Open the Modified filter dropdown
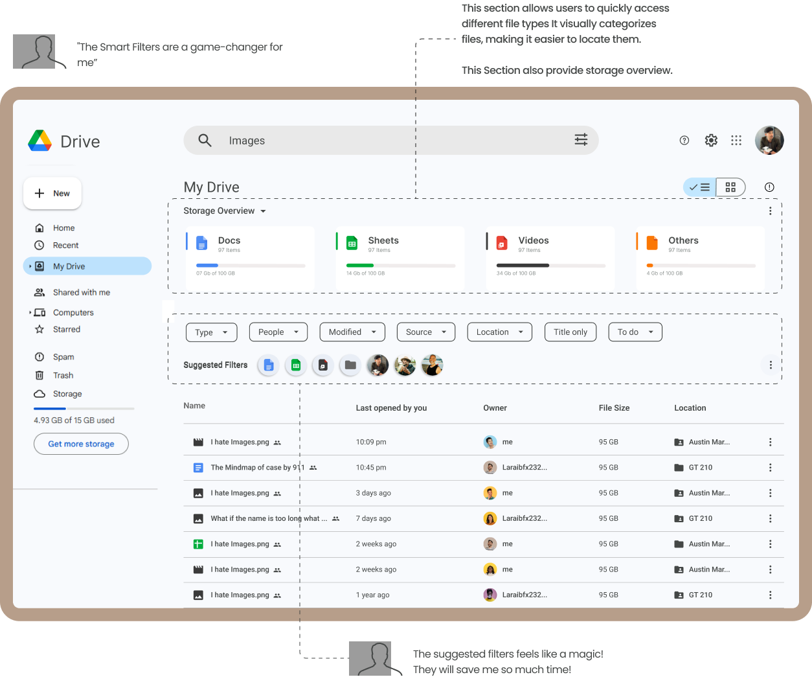This screenshot has height=677, width=812. coord(352,332)
